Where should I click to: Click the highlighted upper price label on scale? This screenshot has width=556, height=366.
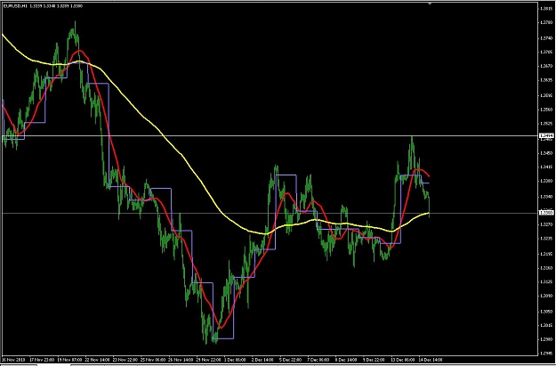(546, 135)
